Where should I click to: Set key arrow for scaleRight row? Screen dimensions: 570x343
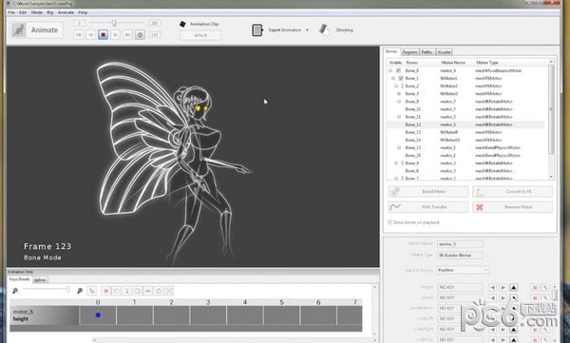514,330
